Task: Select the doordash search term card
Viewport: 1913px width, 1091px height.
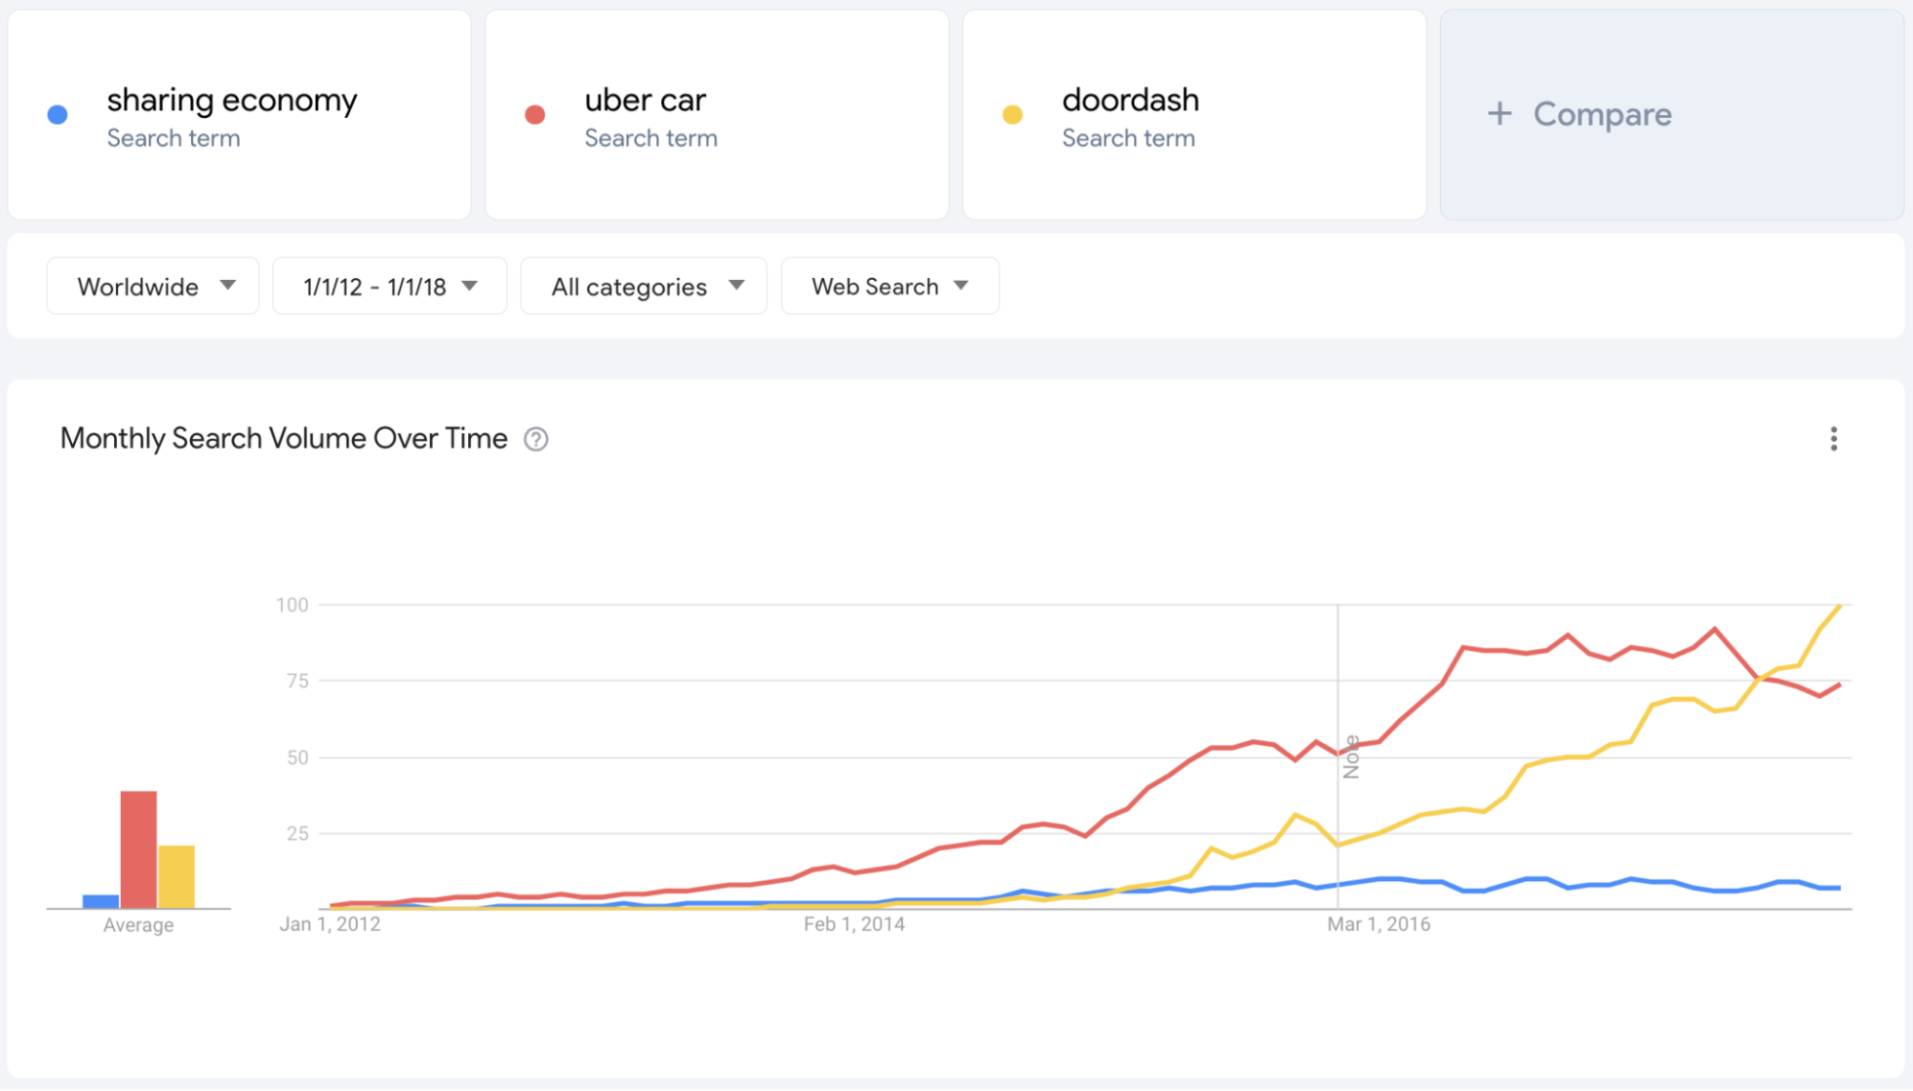Action: pyautogui.click(x=1194, y=115)
